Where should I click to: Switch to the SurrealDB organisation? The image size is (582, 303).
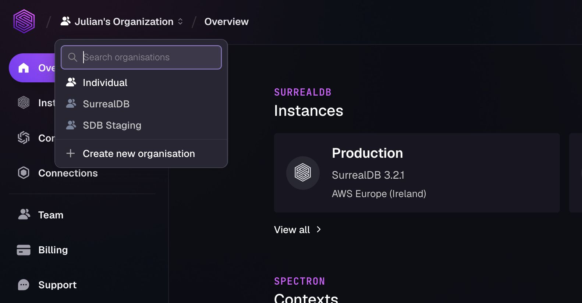(141, 104)
